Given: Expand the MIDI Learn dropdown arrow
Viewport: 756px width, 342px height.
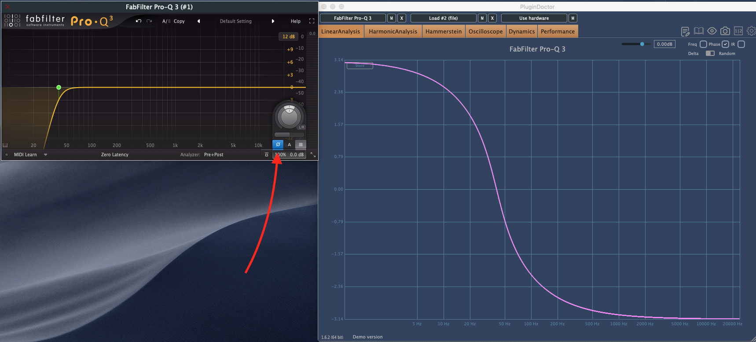Looking at the screenshot, I should (45, 154).
